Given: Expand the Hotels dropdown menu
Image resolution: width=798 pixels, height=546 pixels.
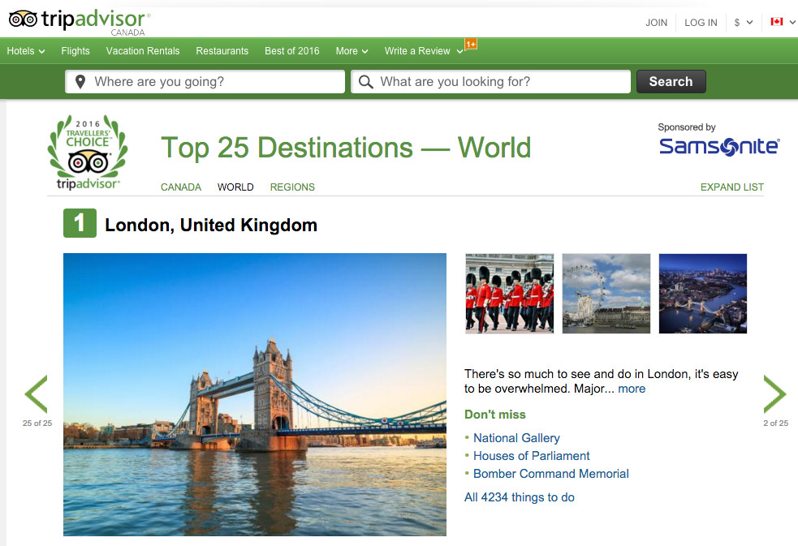Looking at the screenshot, I should click(26, 51).
